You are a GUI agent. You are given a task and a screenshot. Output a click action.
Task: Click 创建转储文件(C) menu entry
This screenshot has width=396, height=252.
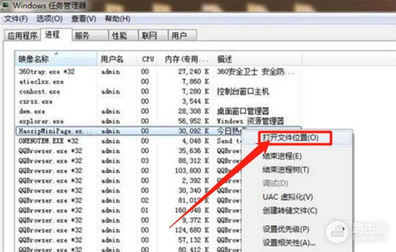289,211
